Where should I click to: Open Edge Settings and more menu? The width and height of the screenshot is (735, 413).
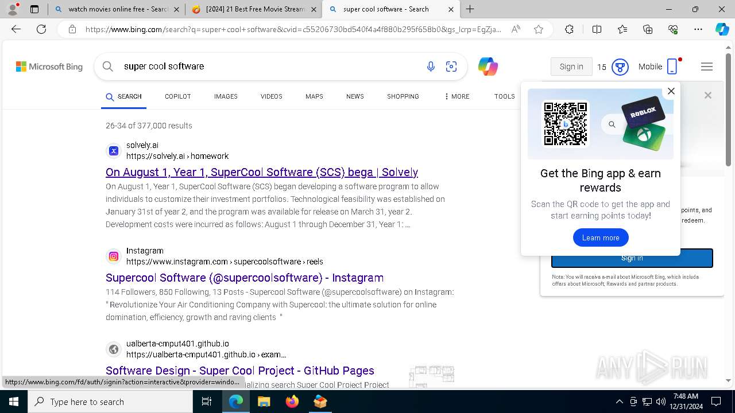pos(698,29)
